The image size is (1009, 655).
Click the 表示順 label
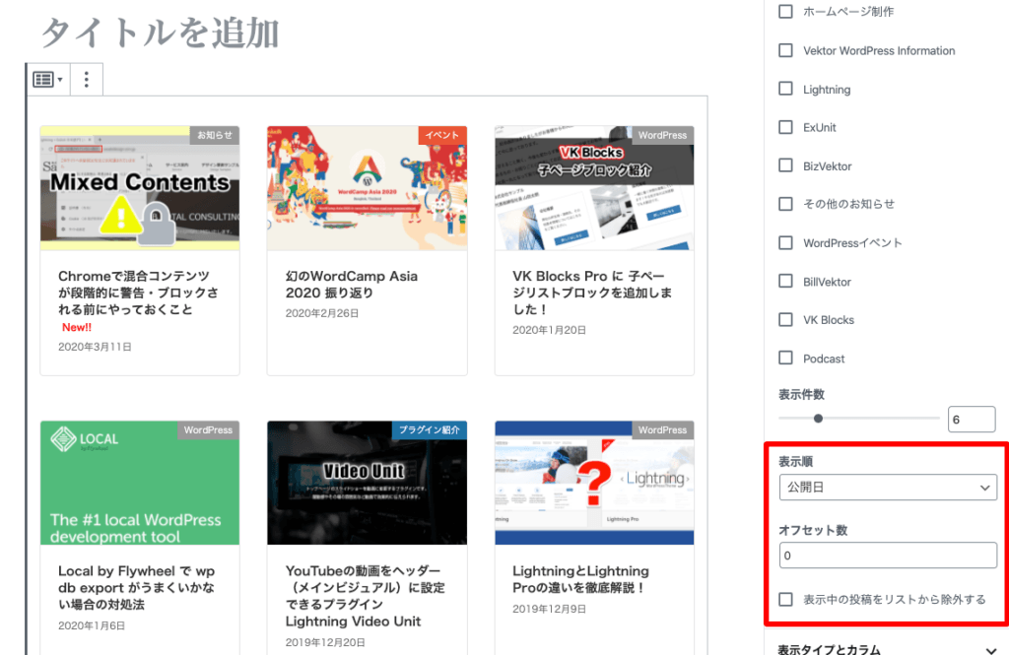coord(795,461)
